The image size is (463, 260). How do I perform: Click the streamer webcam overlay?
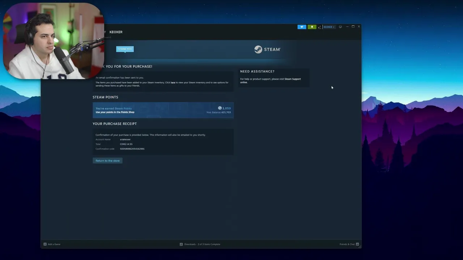coord(54,41)
